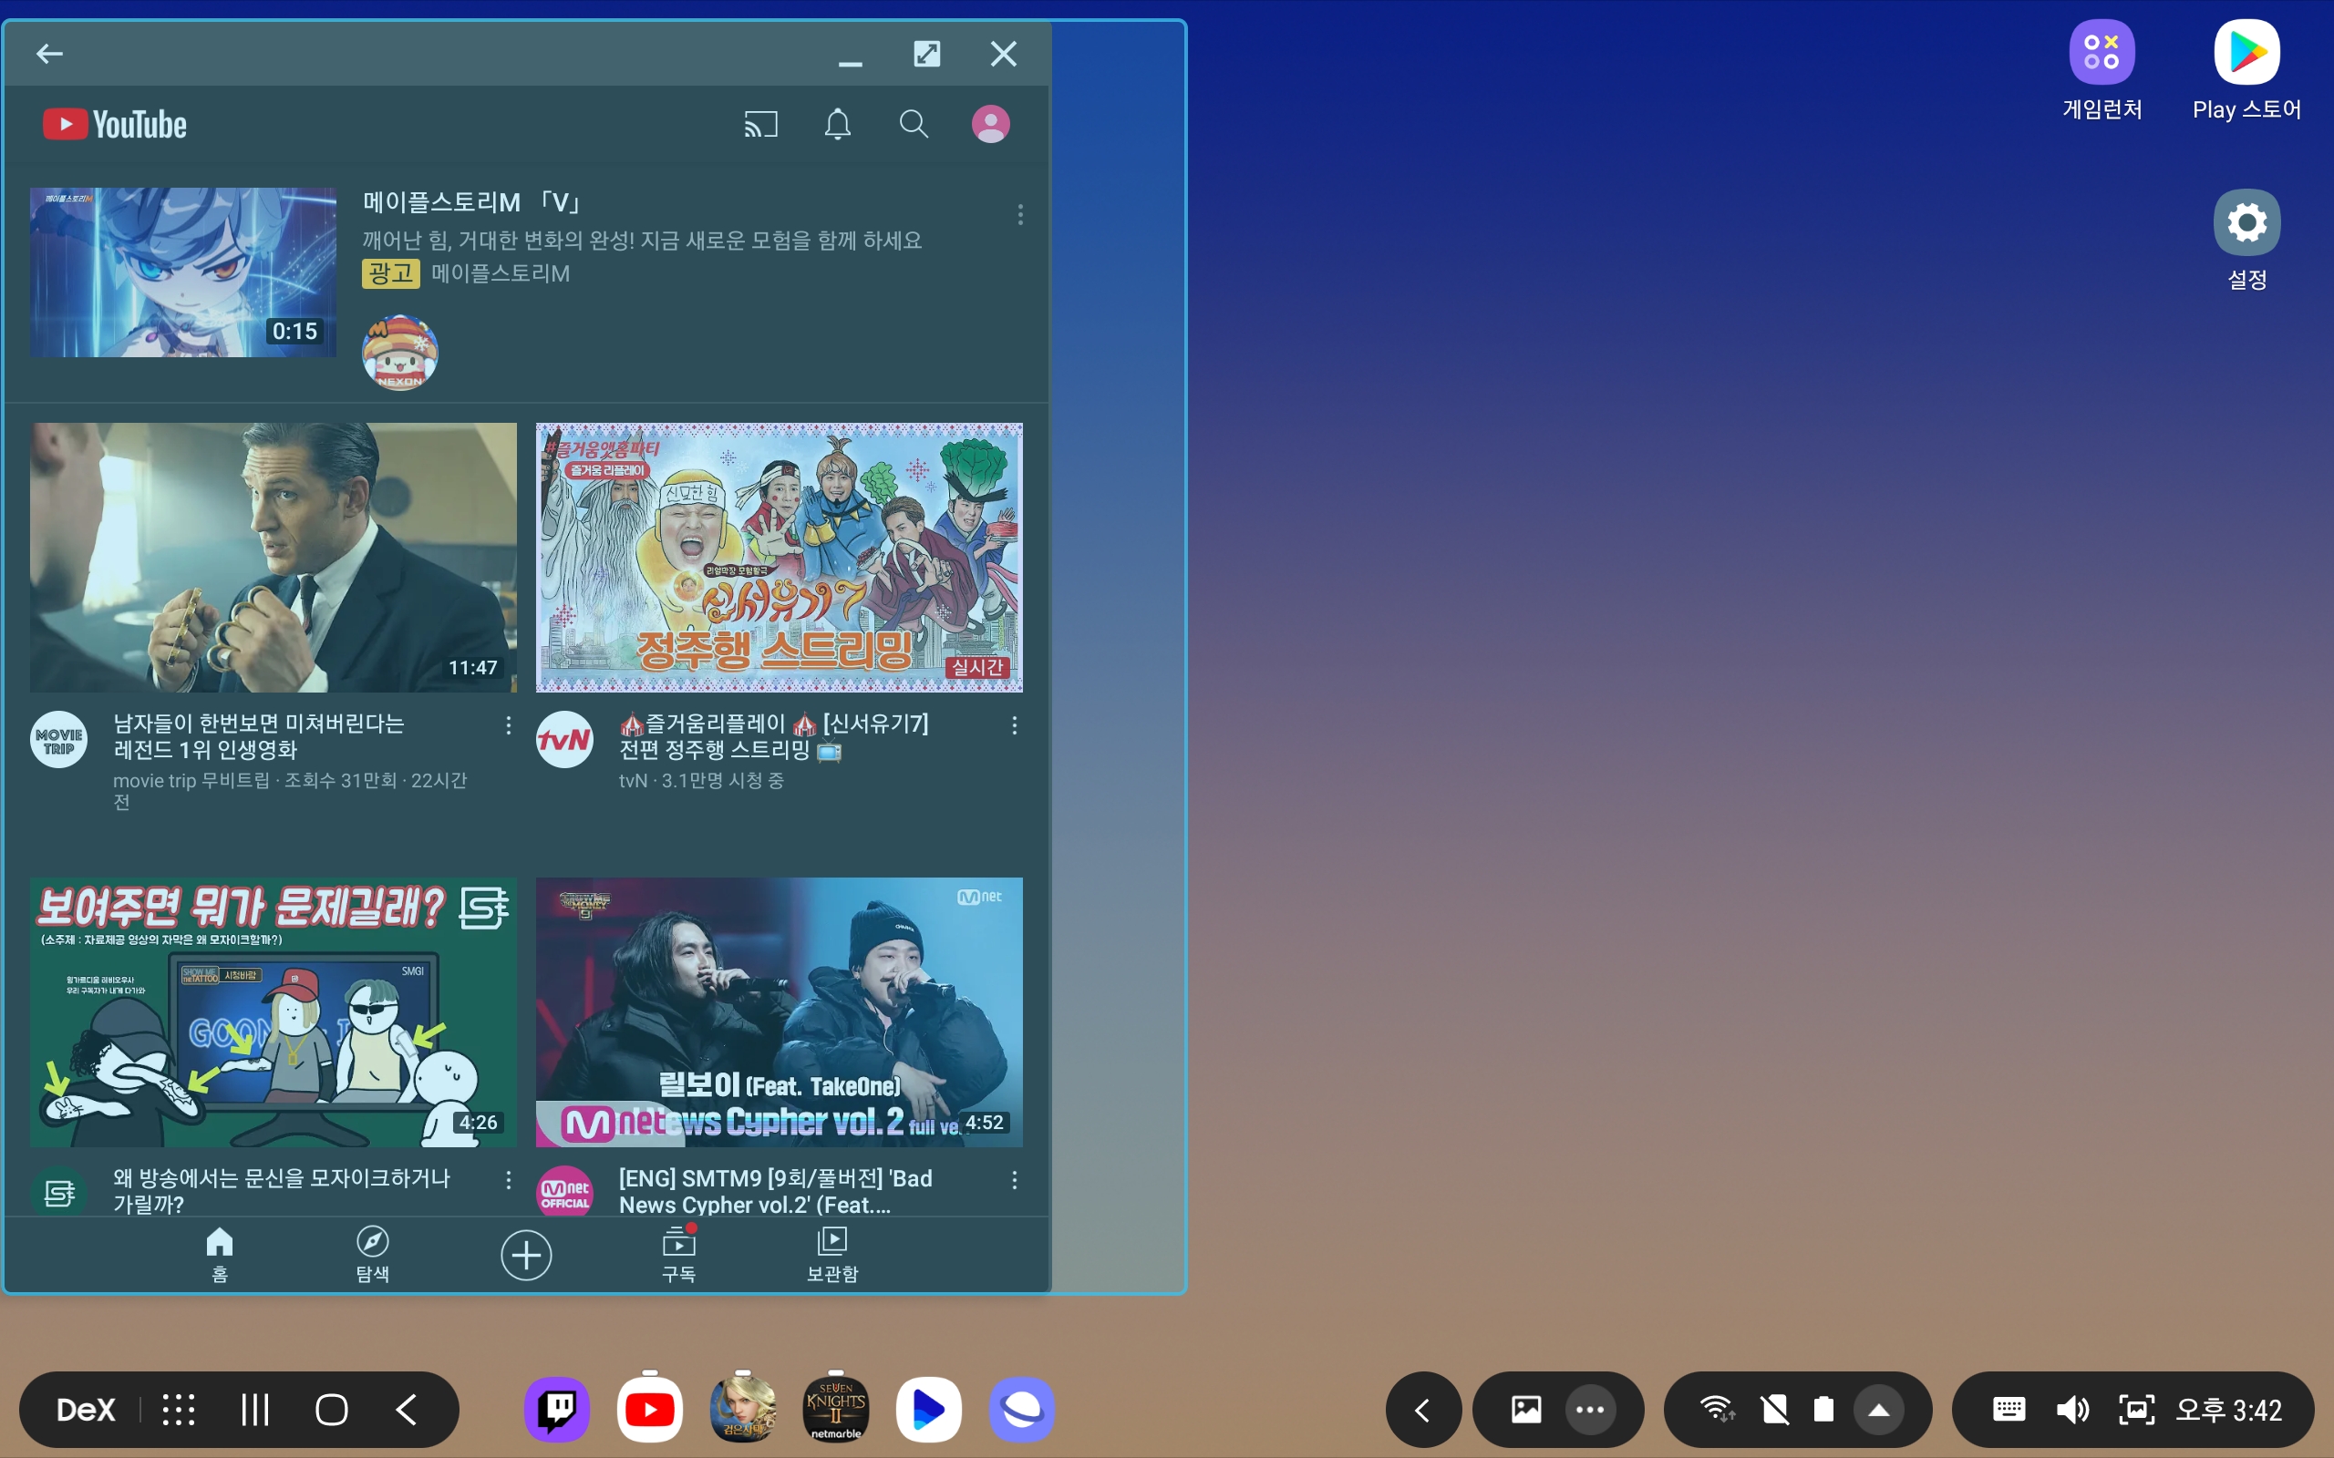The image size is (2334, 1458).
Task: Click the DeX button in taskbar
Action: point(86,1409)
